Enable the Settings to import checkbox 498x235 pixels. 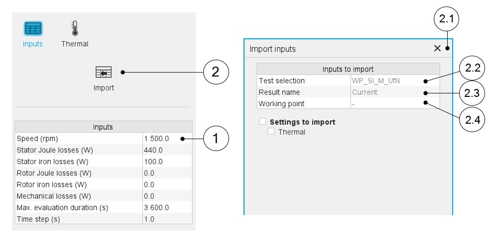[262, 121]
